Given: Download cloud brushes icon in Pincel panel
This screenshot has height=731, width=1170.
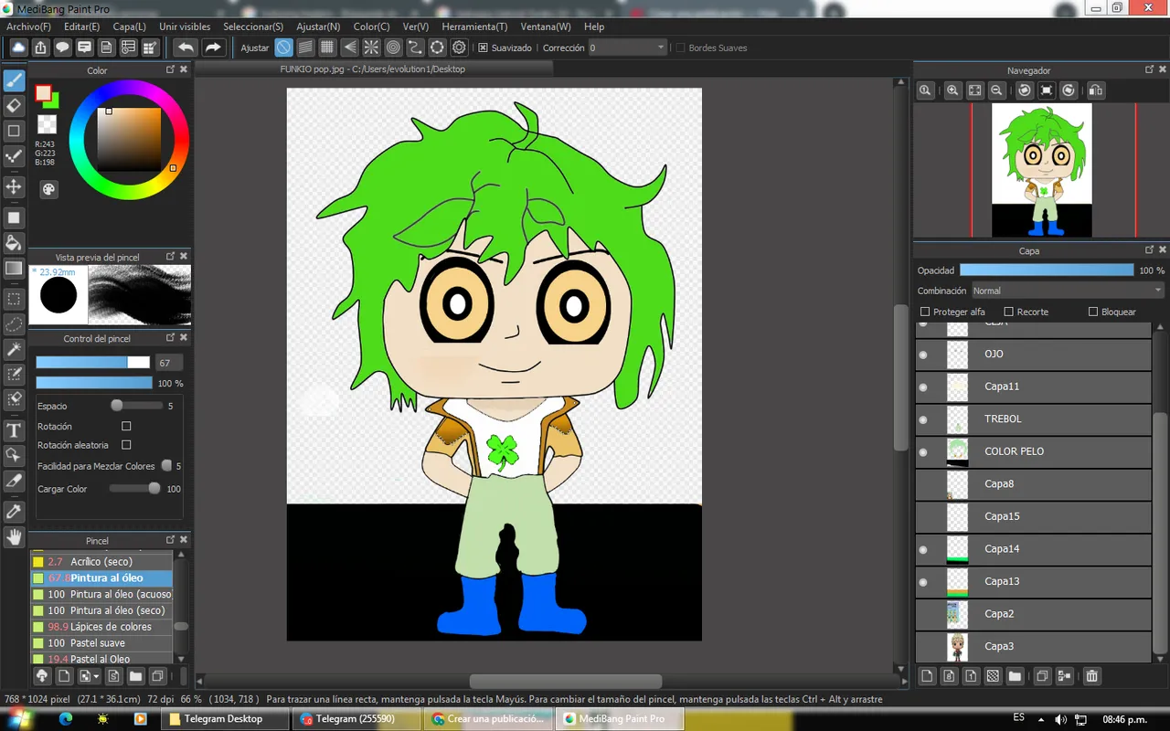Looking at the screenshot, I should click(x=42, y=676).
